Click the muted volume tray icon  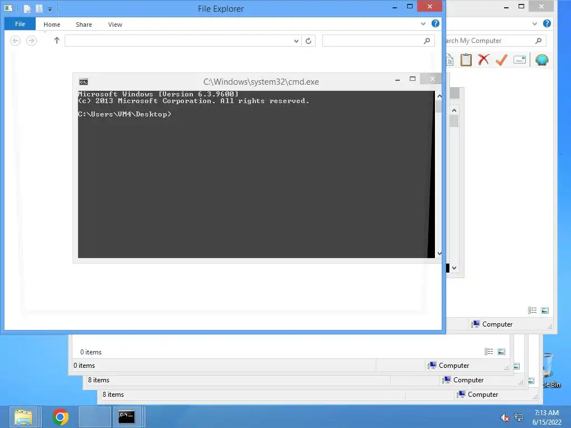[505, 417]
